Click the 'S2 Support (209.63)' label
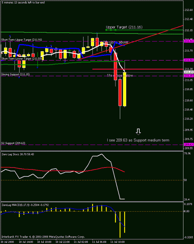Viewport: 194px width, 244px height. [13, 143]
